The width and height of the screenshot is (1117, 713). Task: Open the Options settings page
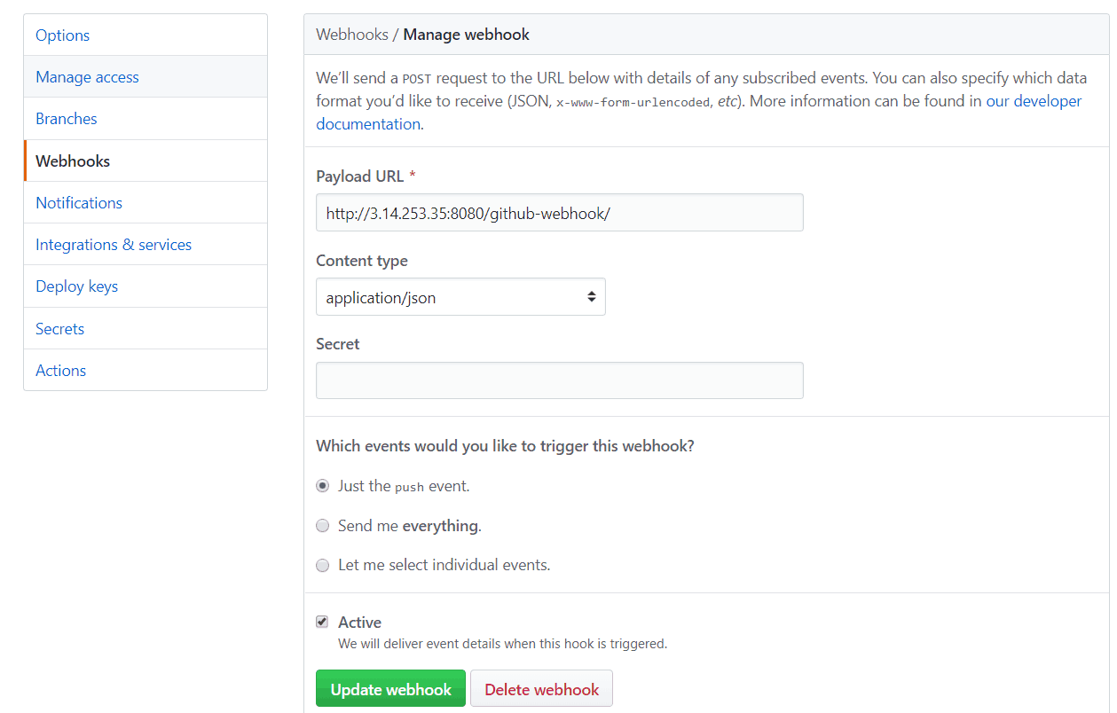62,35
